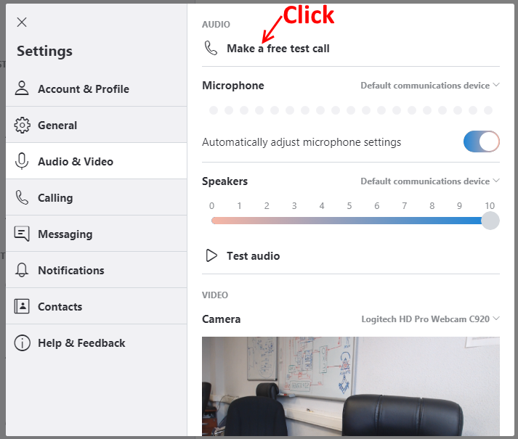Click the Messaging chat bubble icon

coord(22,234)
